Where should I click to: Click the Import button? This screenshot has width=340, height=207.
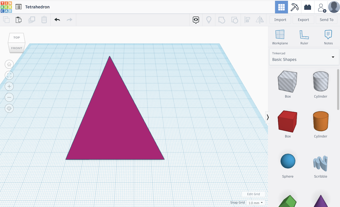pos(280,20)
